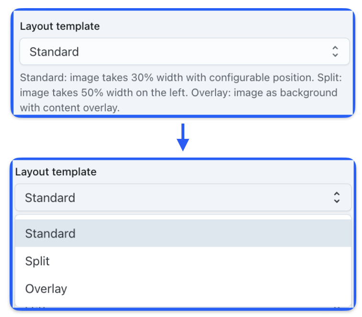The width and height of the screenshot is (362, 317).
Task: Choose Split from the open option list
Action: (x=37, y=261)
